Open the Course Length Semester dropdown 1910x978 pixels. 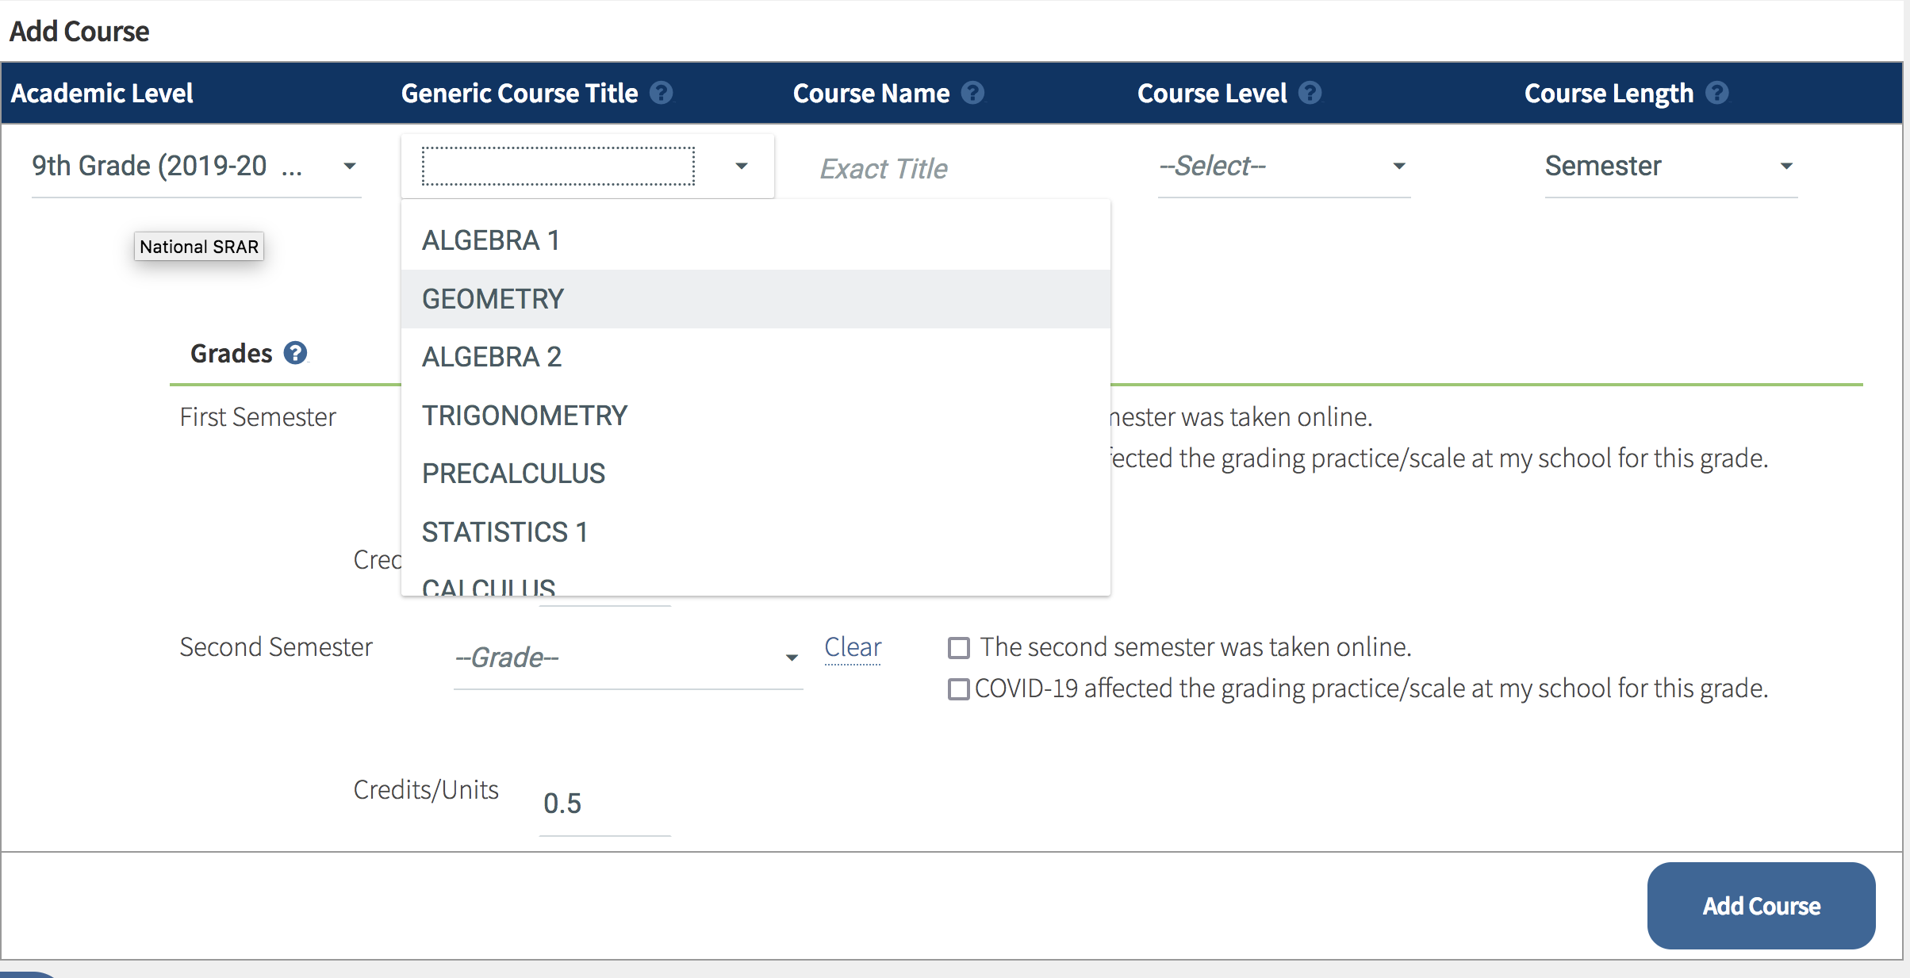[1670, 167]
